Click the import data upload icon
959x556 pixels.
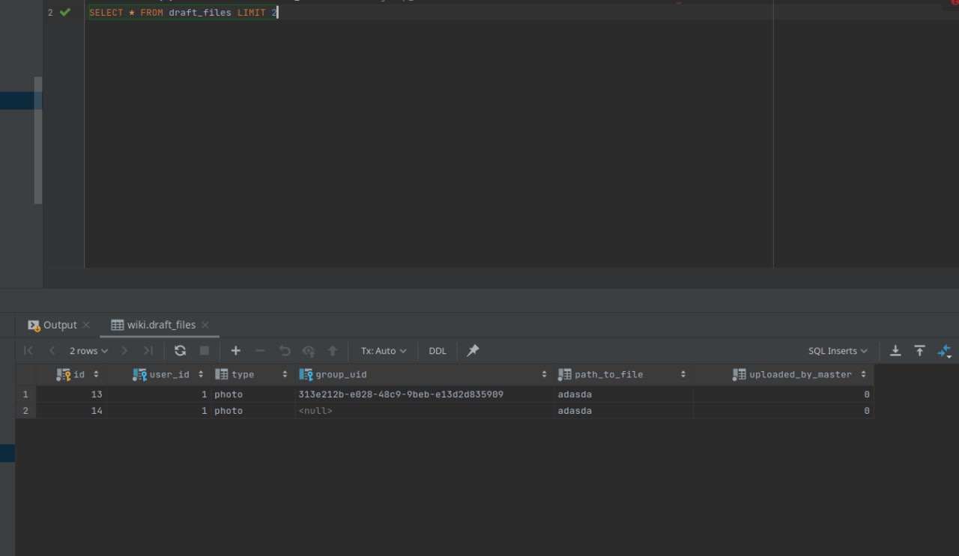920,351
